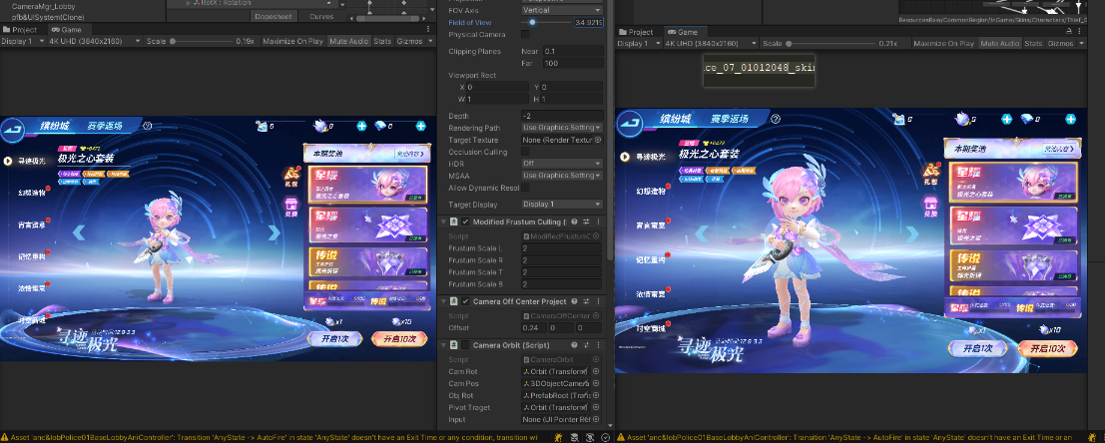This screenshot has height=443, width=1105.
Task: Open Modified Frustum Culling more options menu
Action: pyautogui.click(x=598, y=221)
